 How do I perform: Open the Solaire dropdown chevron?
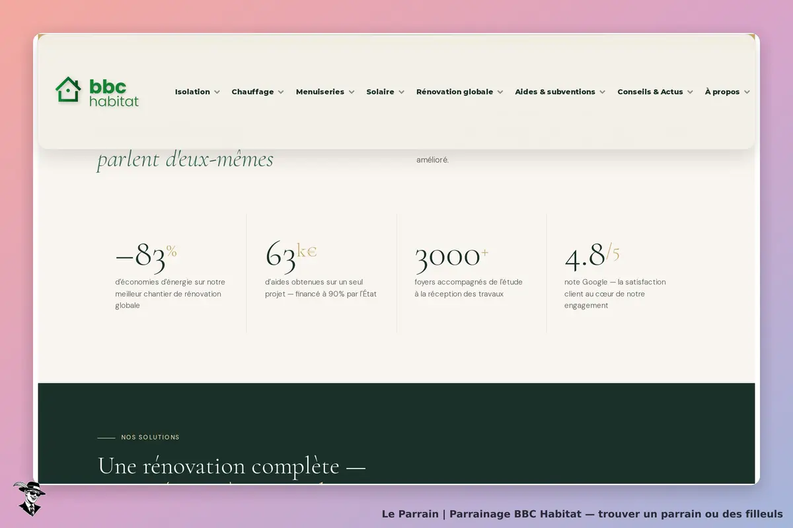coord(401,92)
